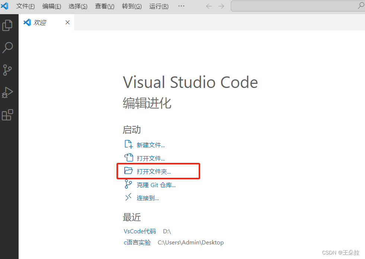This screenshot has height=259, width=365.
Task: Click the path text D:\
Action: (x=167, y=231)
